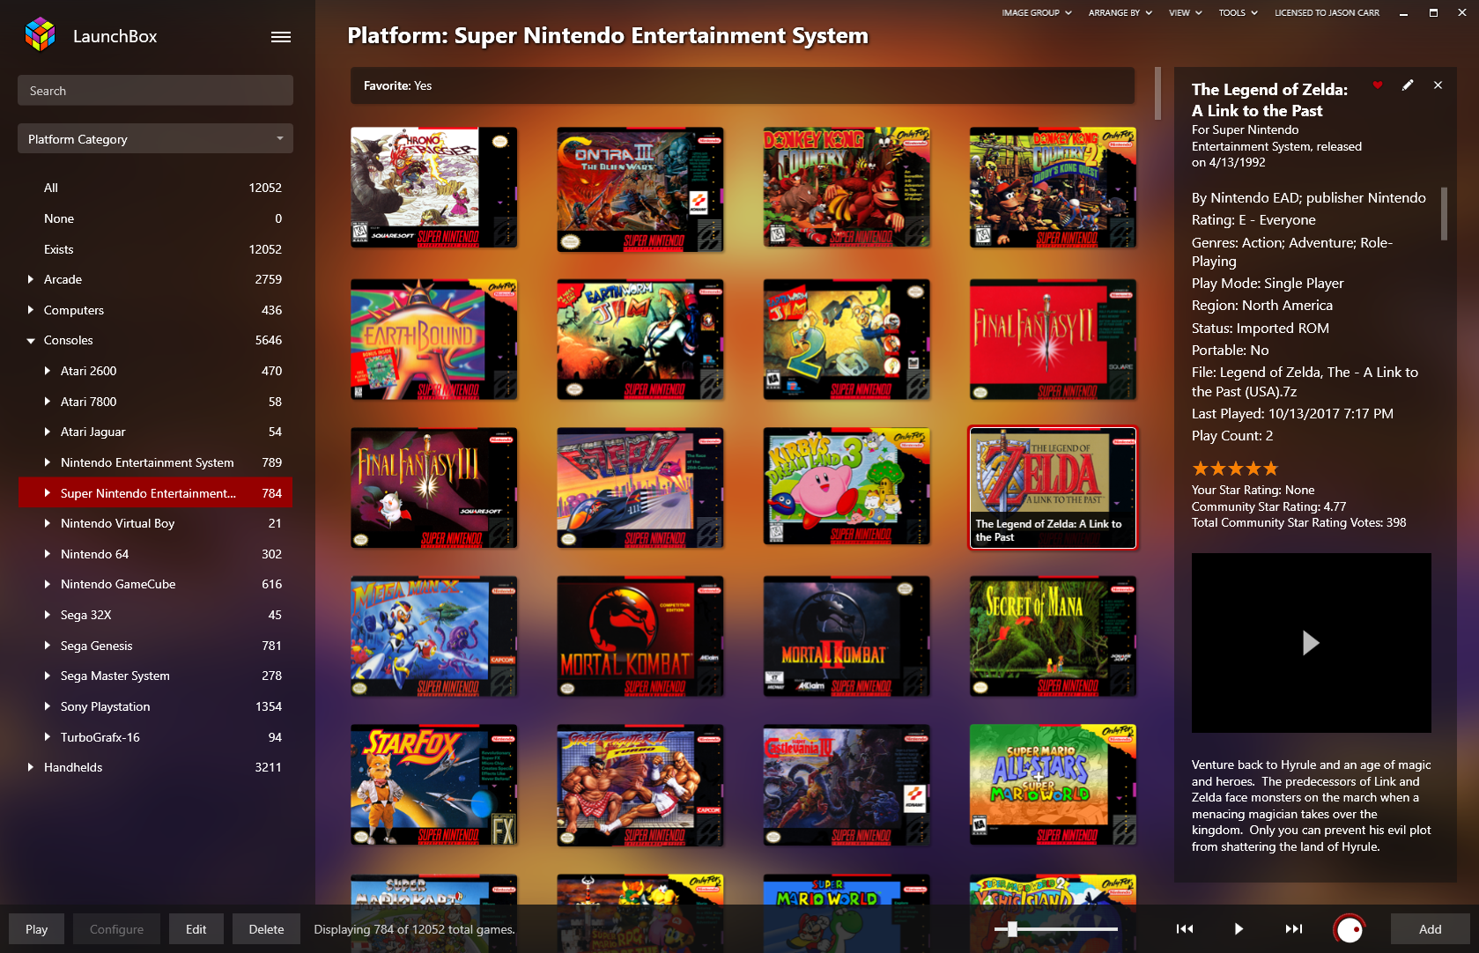The width and height of the screenshot is (1479, 953).
Task: Select Nintendo Entertainment System platform
Action: pyautogui.click(x=155, y=462)
